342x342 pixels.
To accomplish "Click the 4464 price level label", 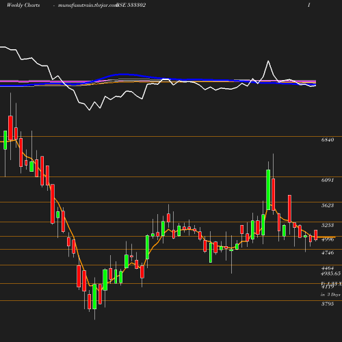I will (328, 268).
